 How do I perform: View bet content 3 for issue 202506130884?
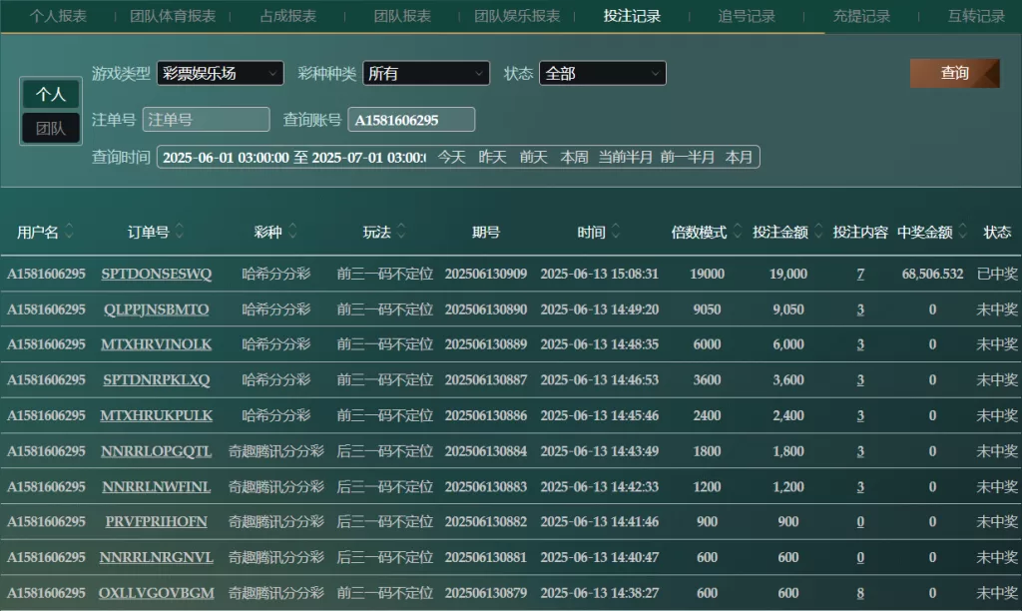click(860, 451)
